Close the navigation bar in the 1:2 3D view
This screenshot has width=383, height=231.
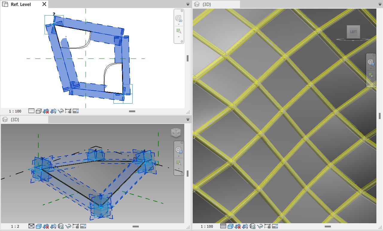[x=182, y=143]
